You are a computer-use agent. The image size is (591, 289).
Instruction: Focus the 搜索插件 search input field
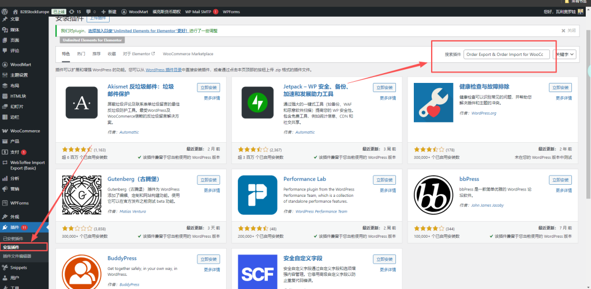point(507,54)
